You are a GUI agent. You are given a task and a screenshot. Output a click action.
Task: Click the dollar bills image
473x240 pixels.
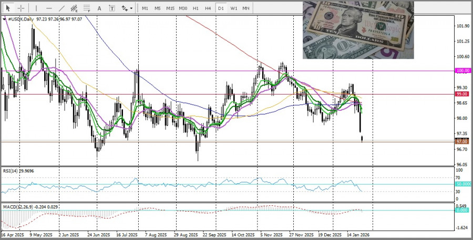[x=358, y=30]
